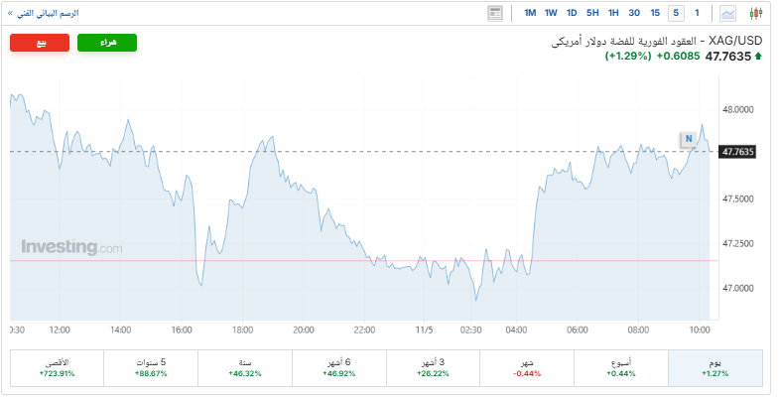Select the 5H timeframe
The height and width of the screenshot is (400, 779).
click(x=592, y=13)
